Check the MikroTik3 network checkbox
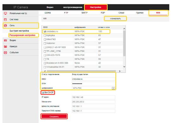The height and width of the screenshot is (123, 171). tap(45, 40)
